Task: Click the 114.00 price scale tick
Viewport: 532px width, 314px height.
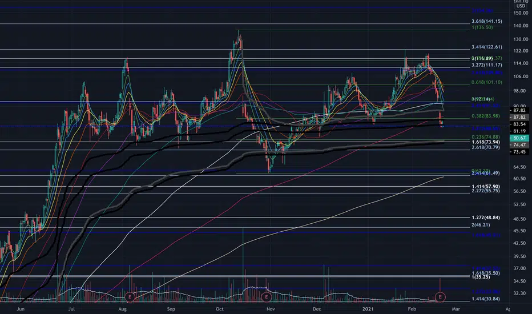Action: (x=521, y=63)
